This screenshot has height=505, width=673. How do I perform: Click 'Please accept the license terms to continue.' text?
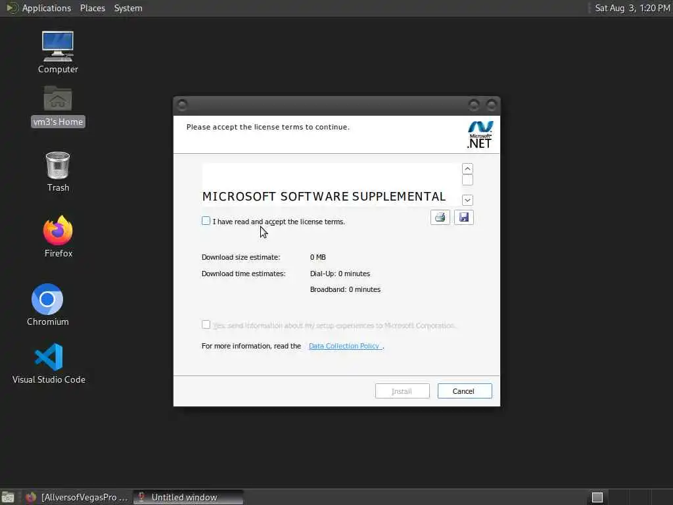coord(268,127)
